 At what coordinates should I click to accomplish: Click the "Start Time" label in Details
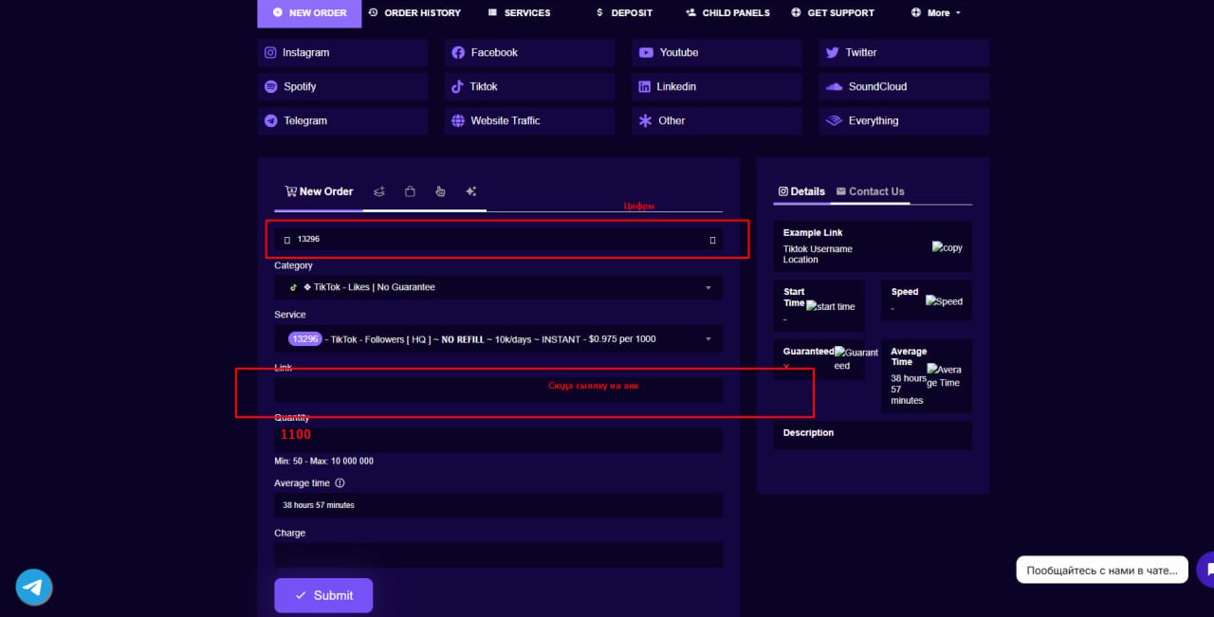pos(794,298)
